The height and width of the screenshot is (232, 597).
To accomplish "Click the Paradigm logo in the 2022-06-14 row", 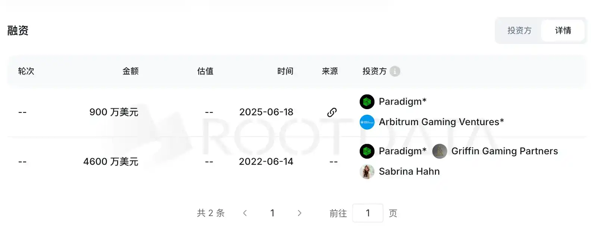I will [367, 151].
